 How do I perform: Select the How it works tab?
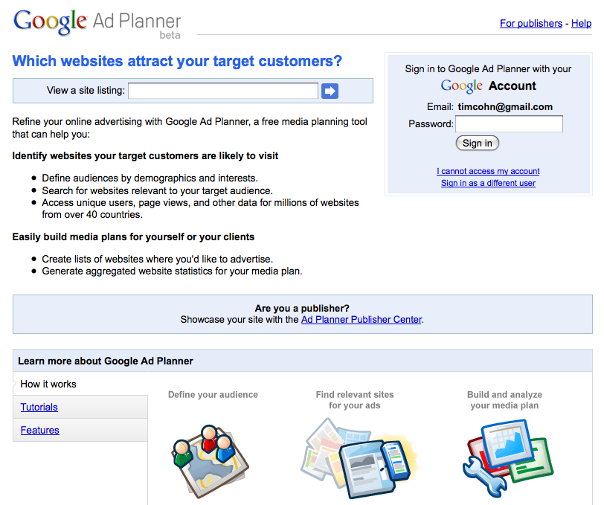pos(48,384)
